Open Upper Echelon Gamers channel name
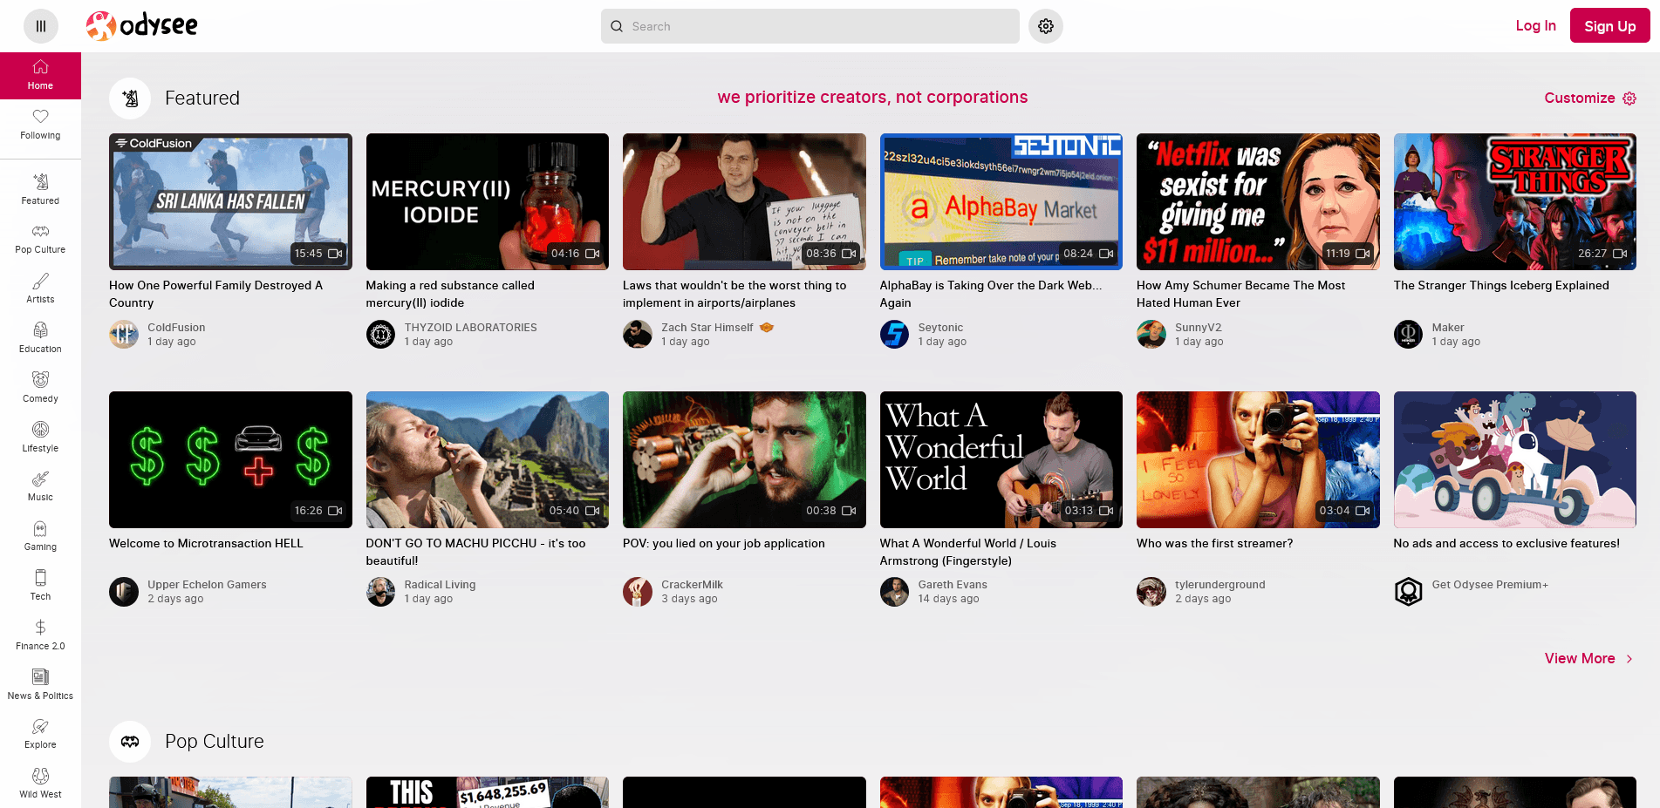 pyautogui.click(x=207, y=585)
